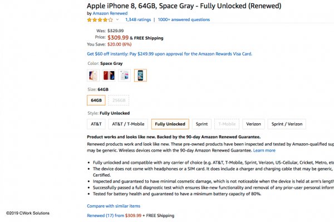Select the Red iPhone color swatch
The image size is (334, 222).
(x=109, y=75)
